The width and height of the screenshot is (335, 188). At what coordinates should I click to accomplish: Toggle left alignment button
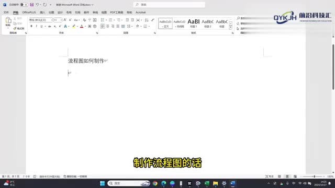[103, 26]
